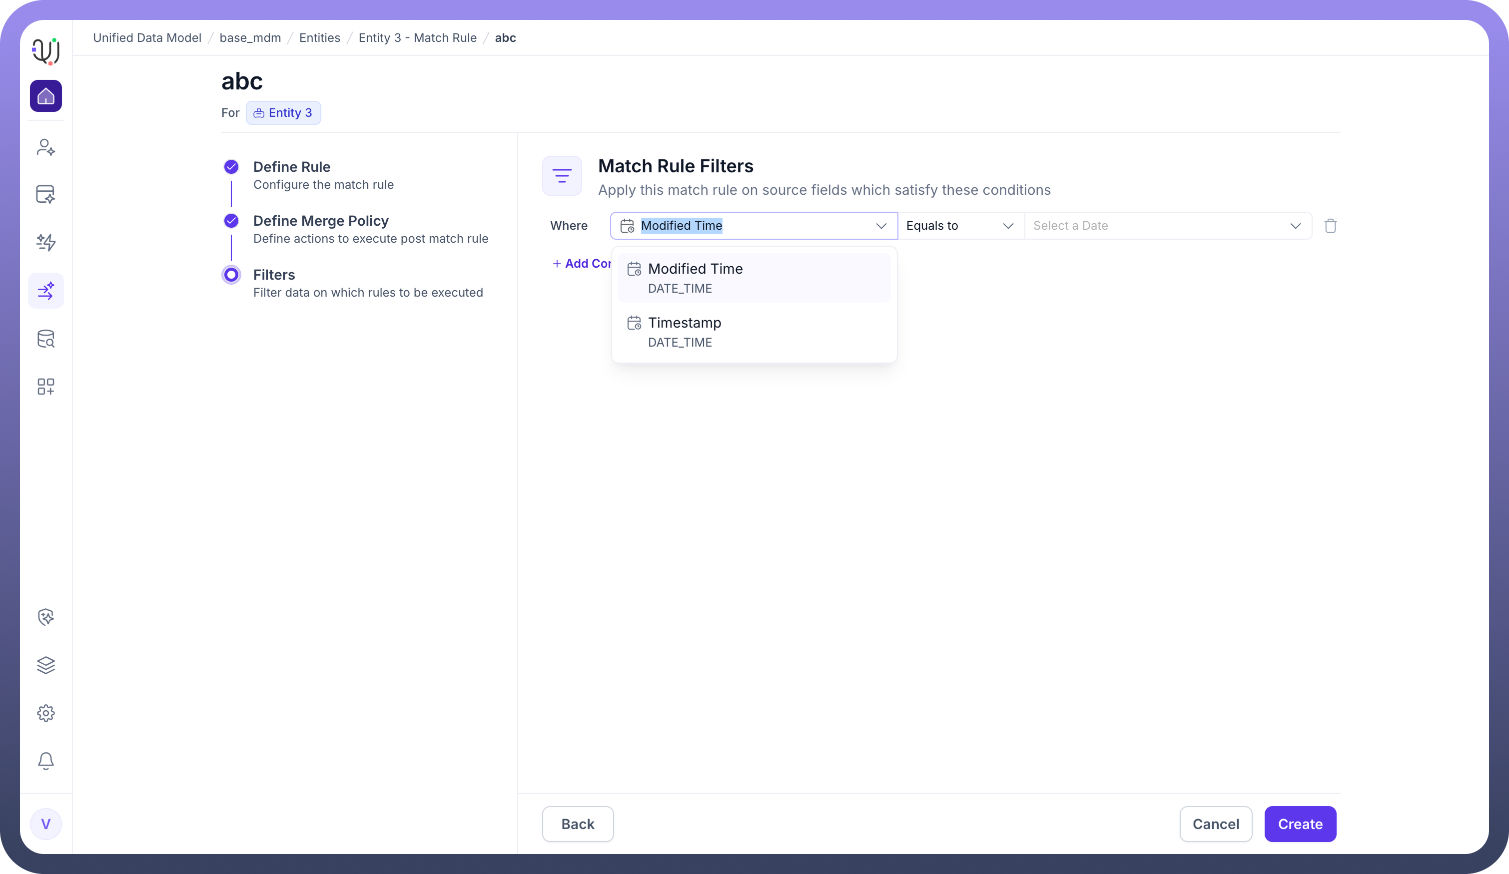Click the Create button
This screenshot has width=1509, height=874.
pyautogui.click(x=1300, y=824)
